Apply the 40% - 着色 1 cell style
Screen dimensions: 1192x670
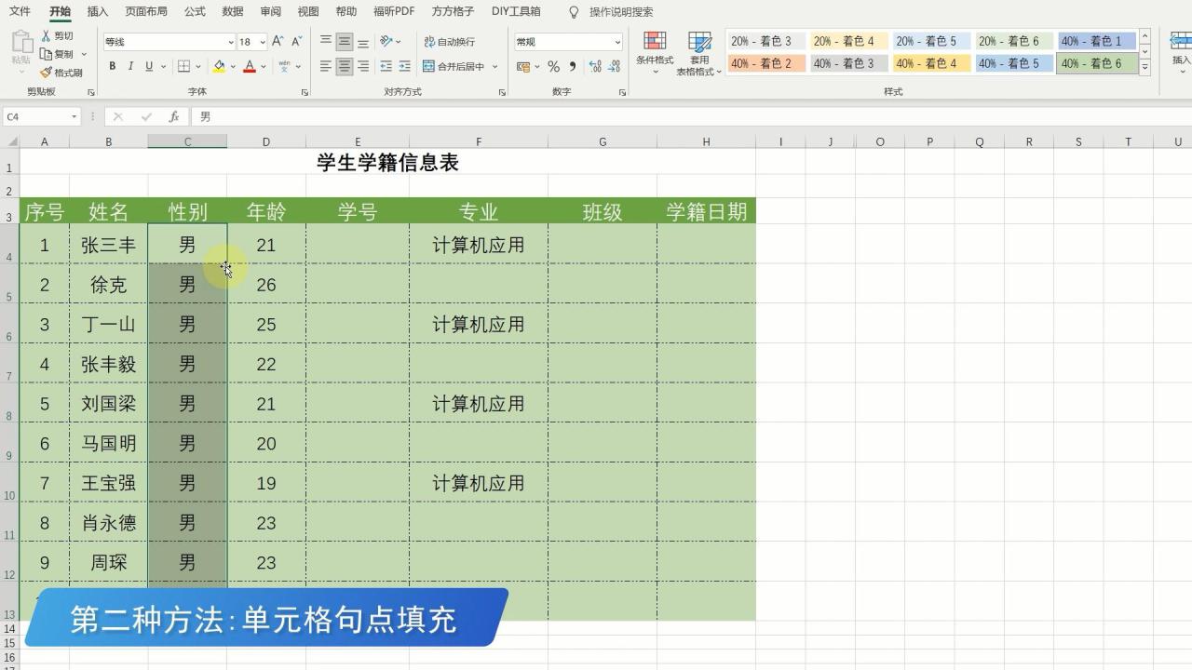1096,41
